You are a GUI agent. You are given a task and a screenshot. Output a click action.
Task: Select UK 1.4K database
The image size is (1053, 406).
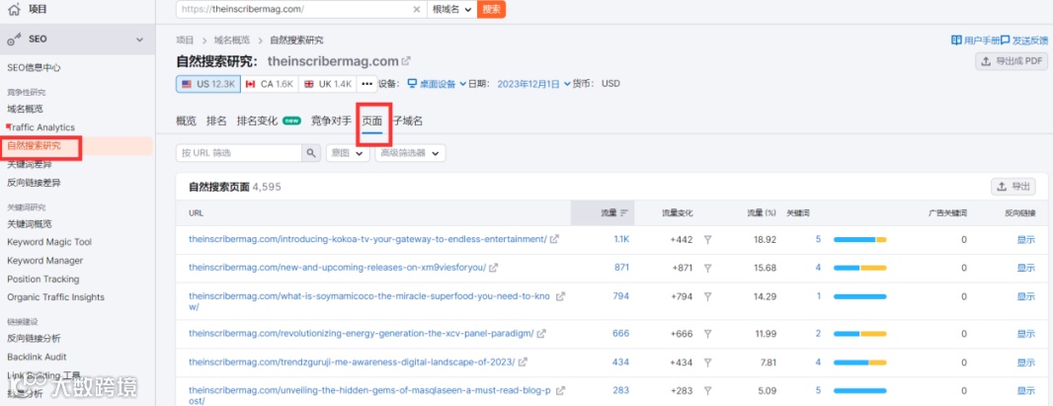[328, 84]
